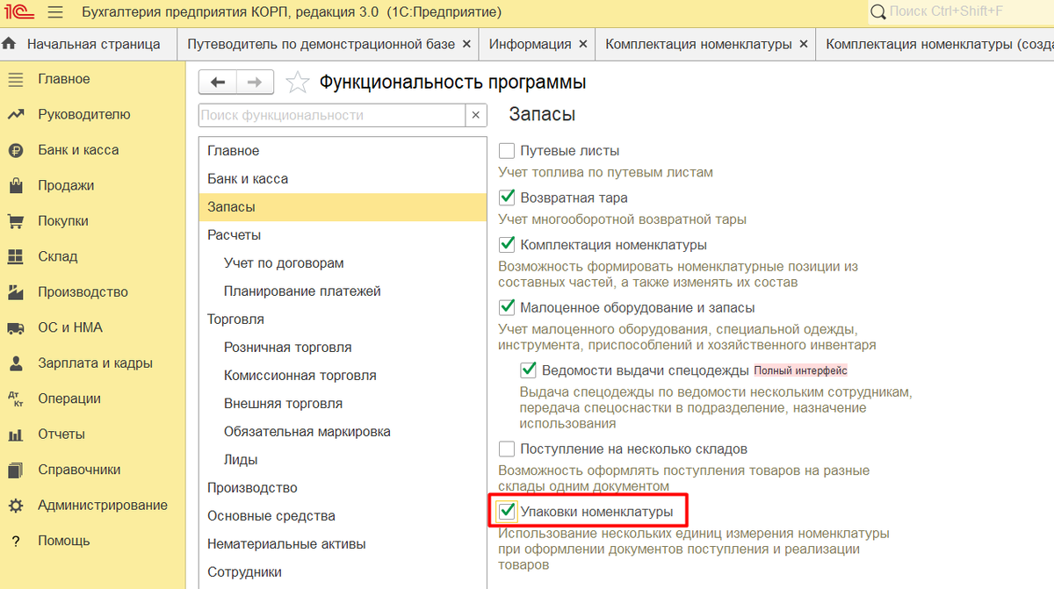The image size is (1054, 589).
Task: Select Торговля in functionality list
Action: point(343,320)
